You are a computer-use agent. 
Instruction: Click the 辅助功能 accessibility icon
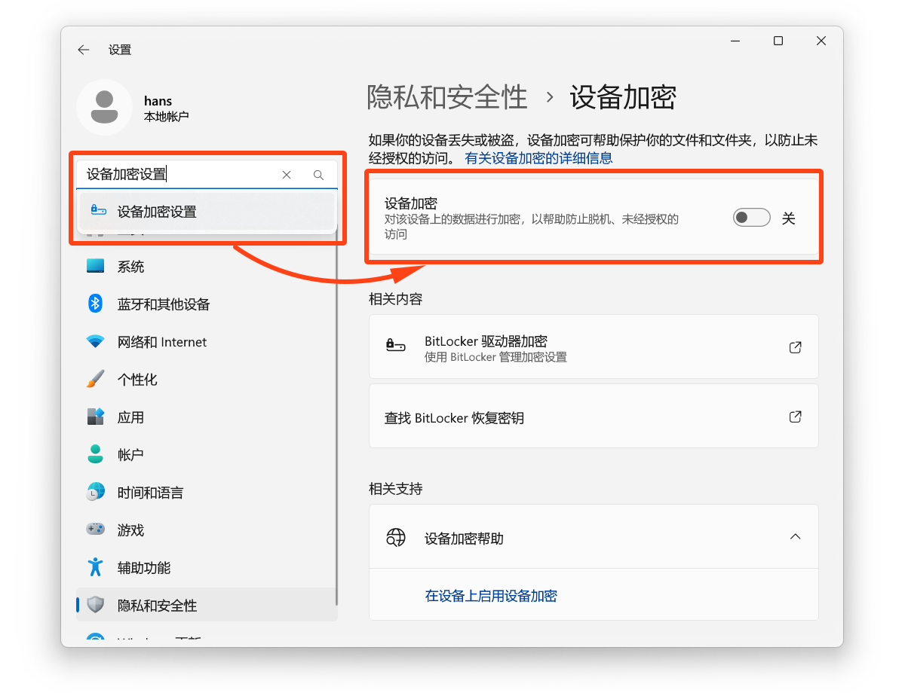tap(96, 567)
